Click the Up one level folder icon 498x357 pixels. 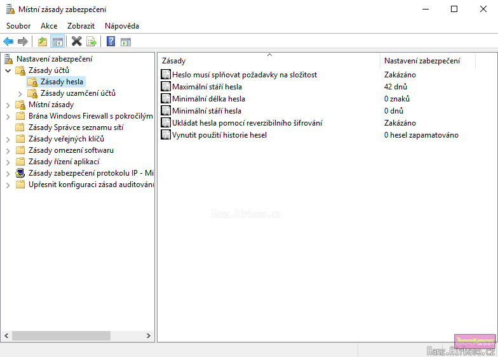42,42
